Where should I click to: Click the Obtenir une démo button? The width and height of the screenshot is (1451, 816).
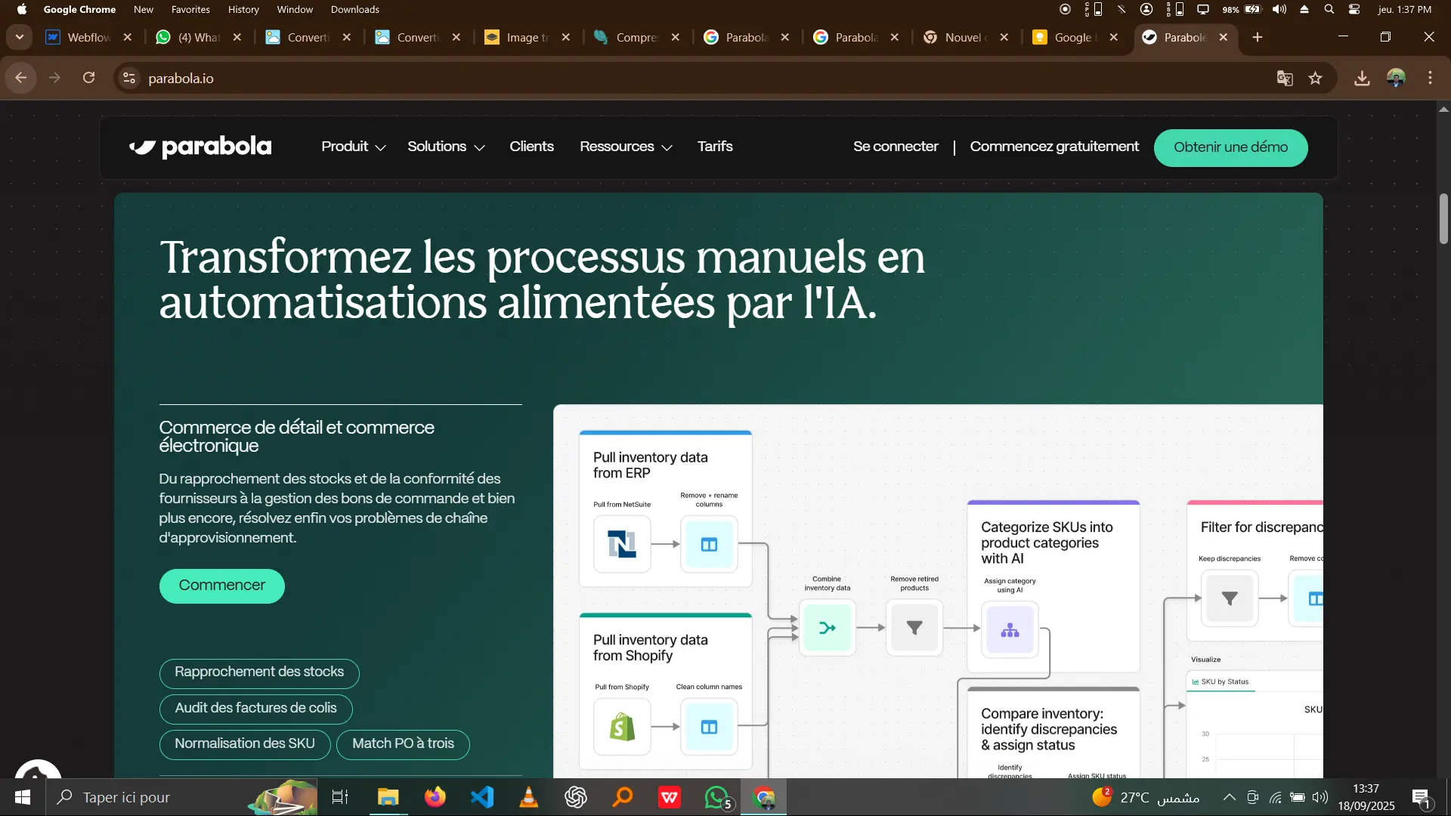pos(1230,147)
